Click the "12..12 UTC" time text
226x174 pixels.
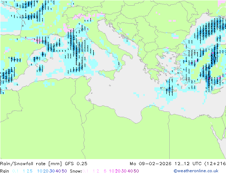[188, 164]
